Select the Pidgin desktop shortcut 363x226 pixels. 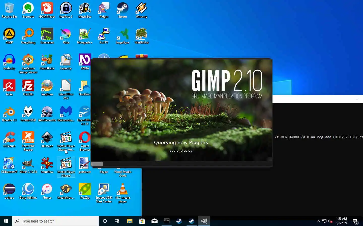[104, 10]
